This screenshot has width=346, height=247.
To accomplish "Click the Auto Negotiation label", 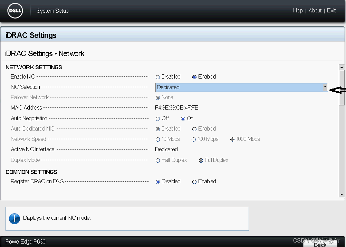I will tap(29, 119).
